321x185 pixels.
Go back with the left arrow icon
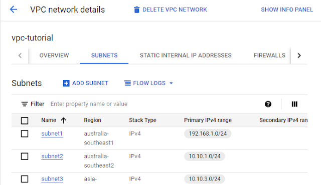click(14, 9)
